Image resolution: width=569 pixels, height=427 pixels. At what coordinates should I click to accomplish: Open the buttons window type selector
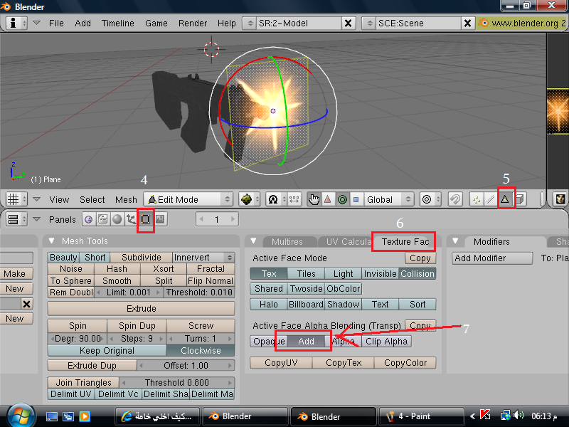pyautogui.click(x=16, y=219)
